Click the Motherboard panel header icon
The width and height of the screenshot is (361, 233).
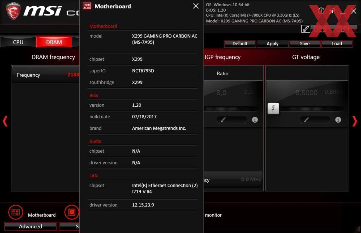click(x=87, y=6)
